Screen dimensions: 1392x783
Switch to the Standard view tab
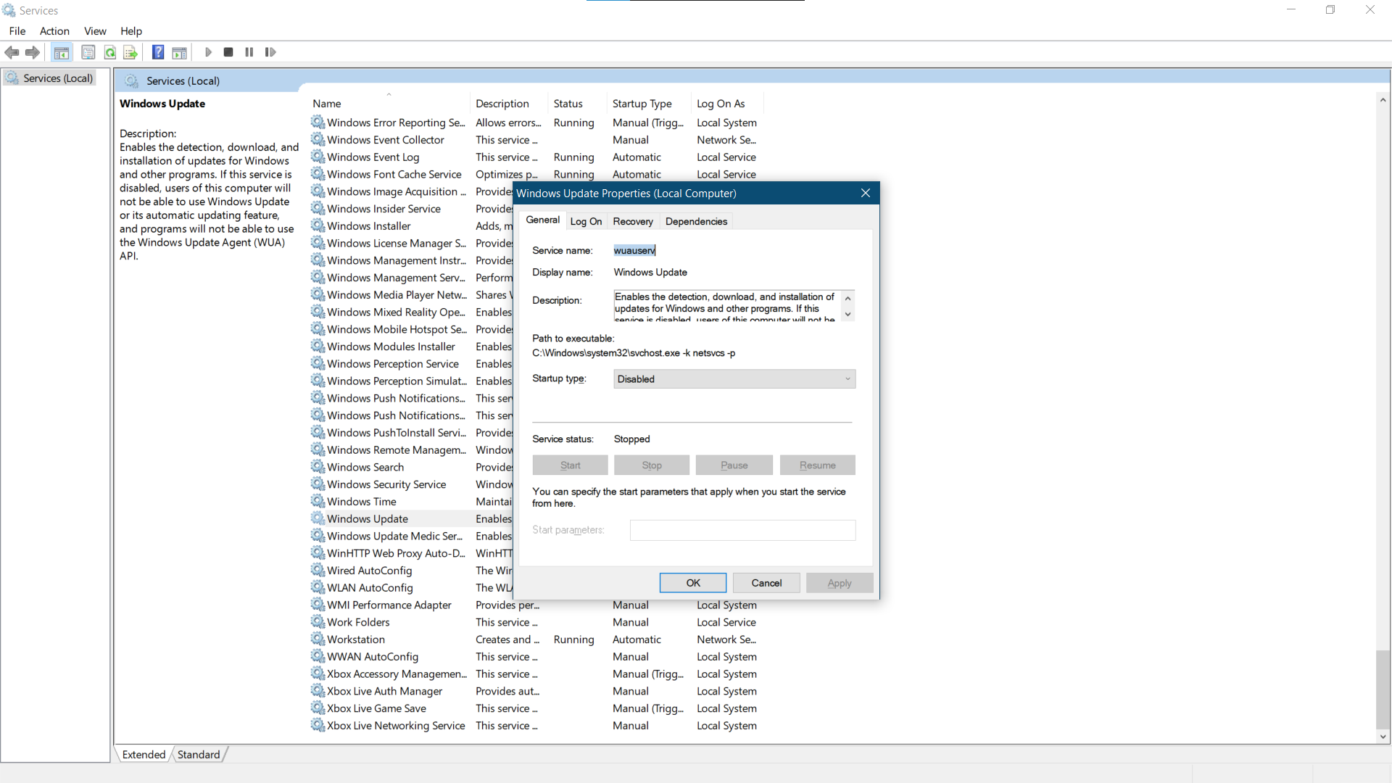point(199,754)
